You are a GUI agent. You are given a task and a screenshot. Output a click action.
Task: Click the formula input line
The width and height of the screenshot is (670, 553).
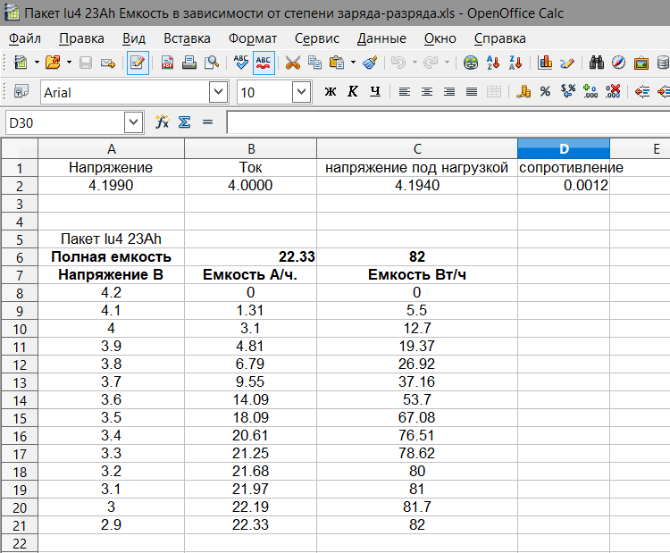pyautogui.click(x=447, y=121)
